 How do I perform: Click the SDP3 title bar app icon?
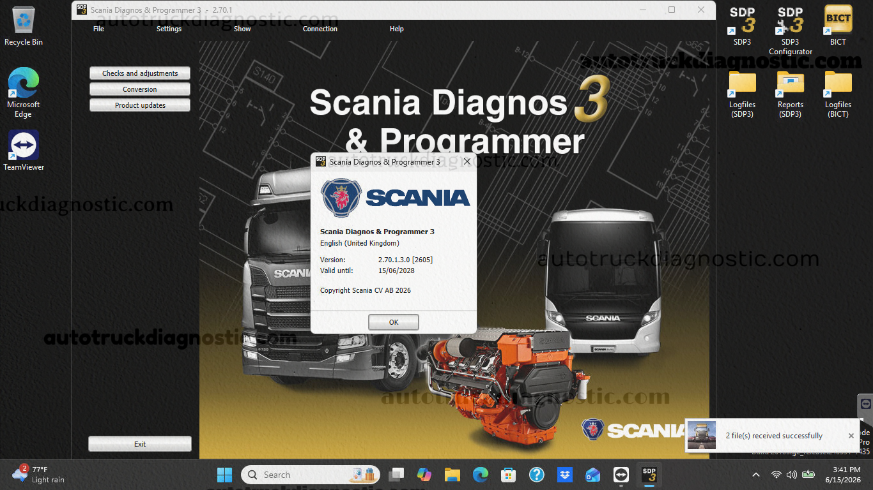[81, 10]
